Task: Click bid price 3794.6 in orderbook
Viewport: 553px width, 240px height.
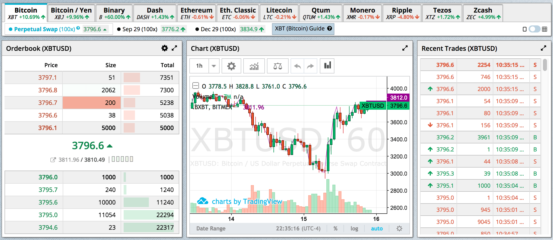Action: [x=48, y=227]
